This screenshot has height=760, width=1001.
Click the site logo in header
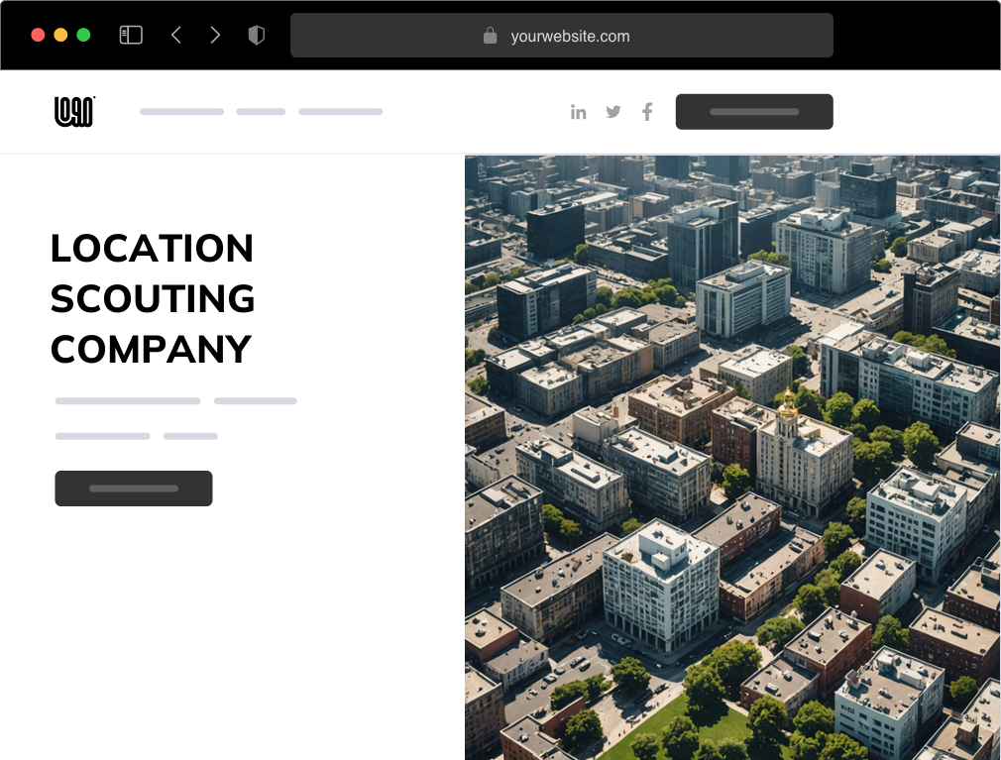(x=74, y=111)
